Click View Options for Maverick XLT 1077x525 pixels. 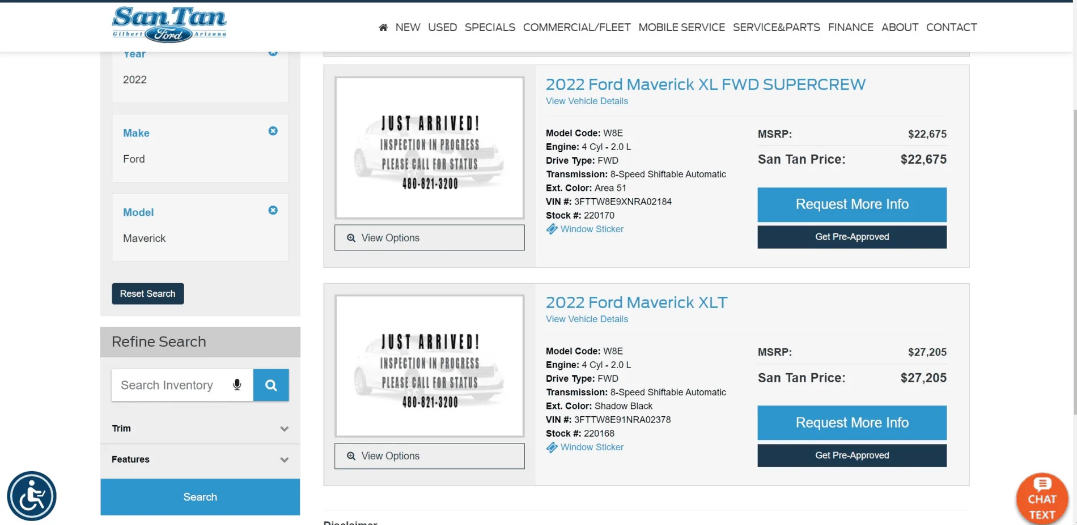point(430,456)
